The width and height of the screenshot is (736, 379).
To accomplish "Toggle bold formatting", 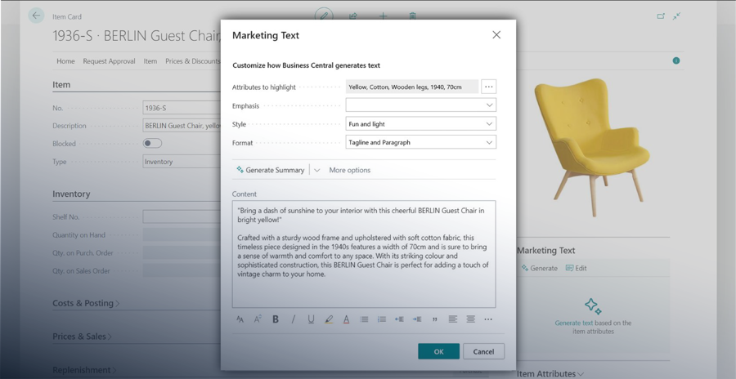I will point(276,319).
